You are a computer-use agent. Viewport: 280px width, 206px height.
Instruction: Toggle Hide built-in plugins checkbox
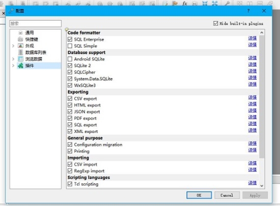tap(216, 24)
